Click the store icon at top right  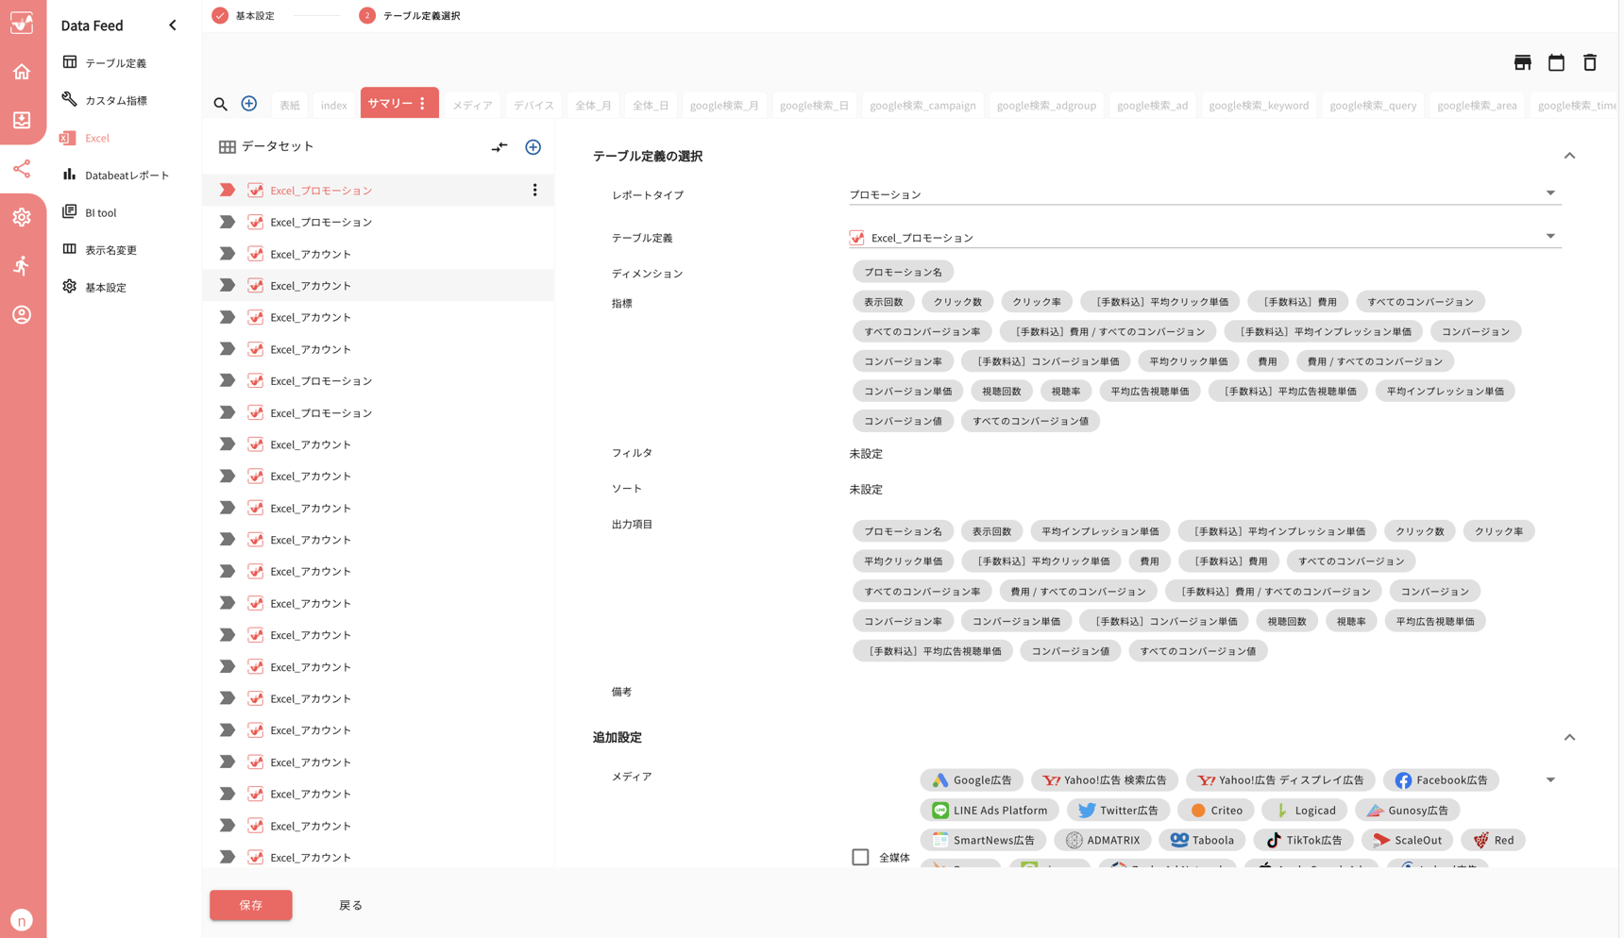pos(1522,61)
